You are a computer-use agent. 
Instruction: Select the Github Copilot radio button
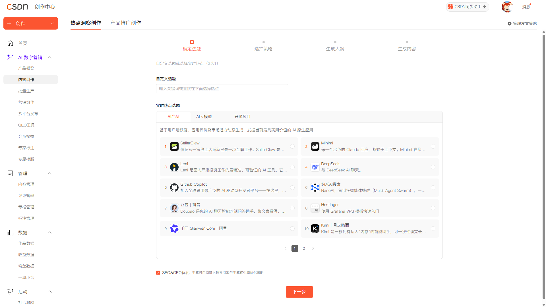pyautogui.click(x=292, y=188)
